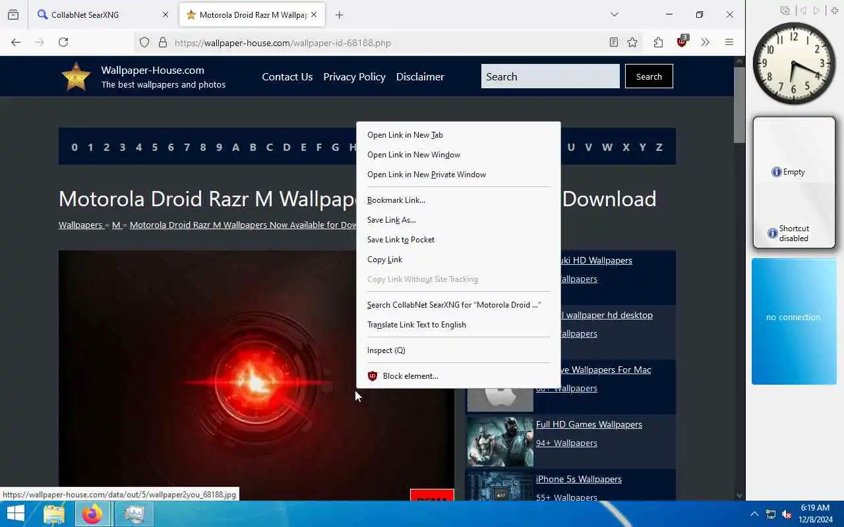Search CollabNet SearXNG for Motorola Droid
Image resolution: width=844 pixels, height=527 pixels.
click(x=458, y=305)
